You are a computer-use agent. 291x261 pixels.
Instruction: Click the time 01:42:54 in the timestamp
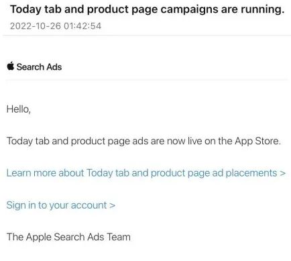click(82, 26)
